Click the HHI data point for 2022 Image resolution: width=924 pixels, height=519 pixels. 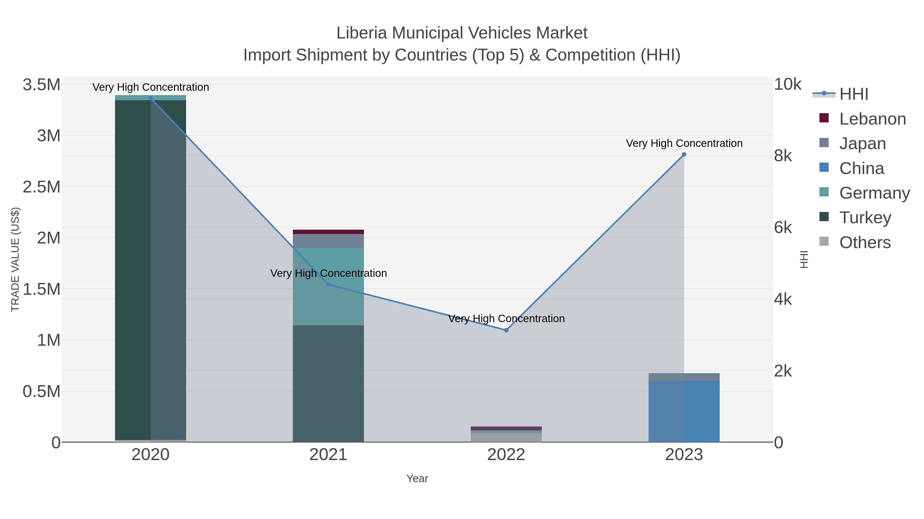(x=506, y=330)
